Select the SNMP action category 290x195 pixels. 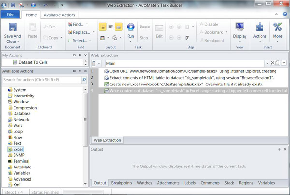pyautogui.click(x=16, y=155)
